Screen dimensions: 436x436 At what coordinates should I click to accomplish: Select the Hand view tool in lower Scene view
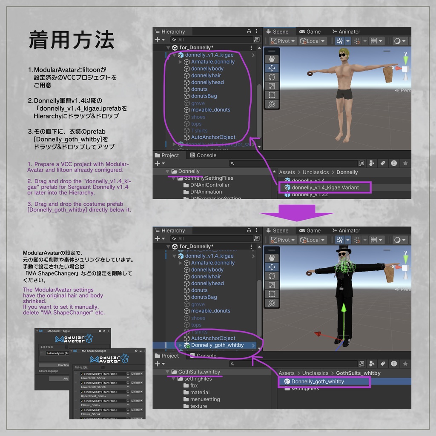272,258
